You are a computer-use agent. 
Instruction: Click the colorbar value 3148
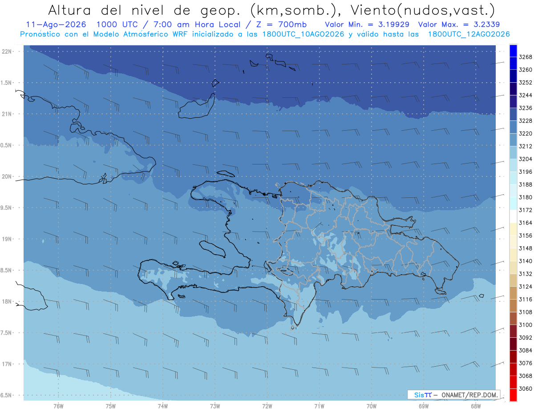click(x=526, y=248)
